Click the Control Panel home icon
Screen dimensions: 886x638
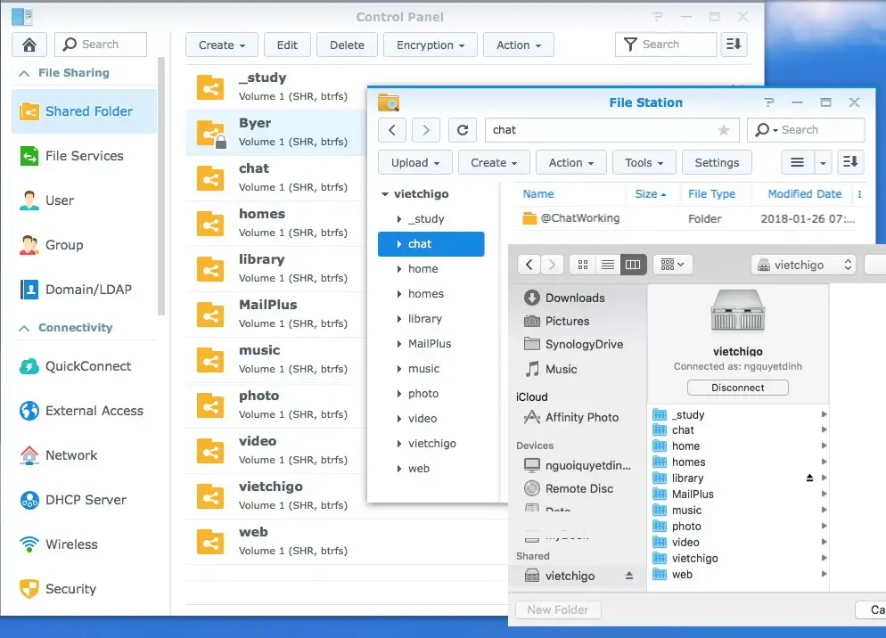(x=29, y=45)
